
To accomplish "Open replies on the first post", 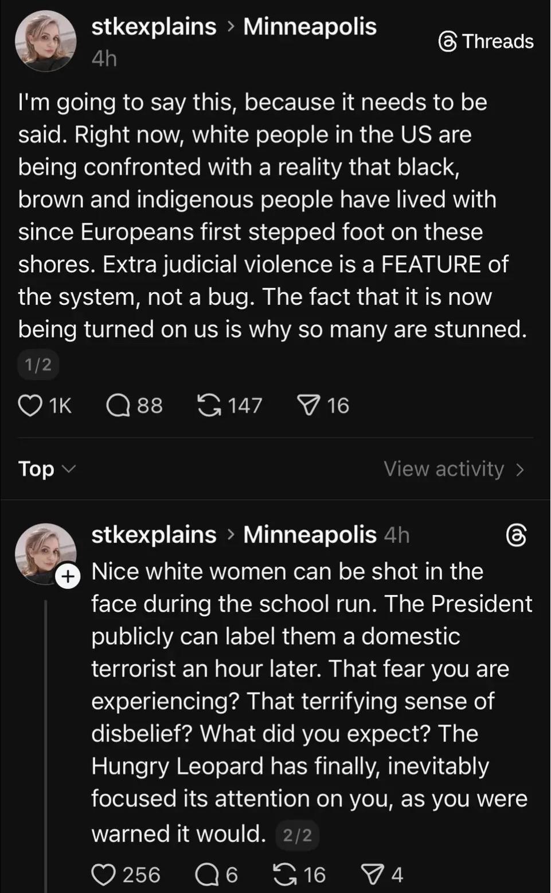I will pos(119,405).
